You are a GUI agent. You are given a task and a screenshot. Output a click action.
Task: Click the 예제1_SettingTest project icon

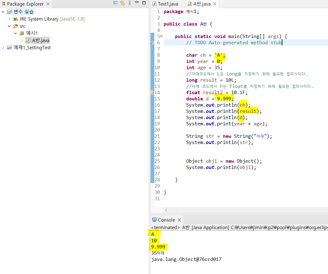click(9, 47)
